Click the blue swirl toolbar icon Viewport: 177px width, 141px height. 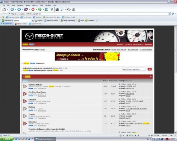[x=62, y=9]
